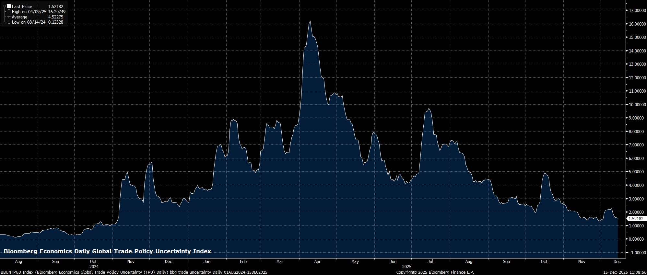647x275 pixels.
Task: Click the Average marker icon in legend
Action: [x=9, y=17]
